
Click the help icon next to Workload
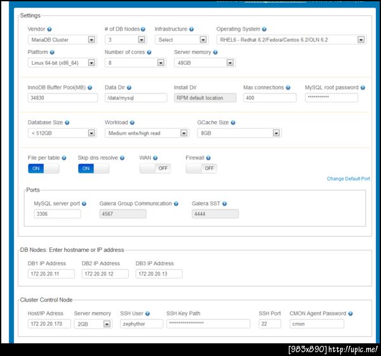132,123
